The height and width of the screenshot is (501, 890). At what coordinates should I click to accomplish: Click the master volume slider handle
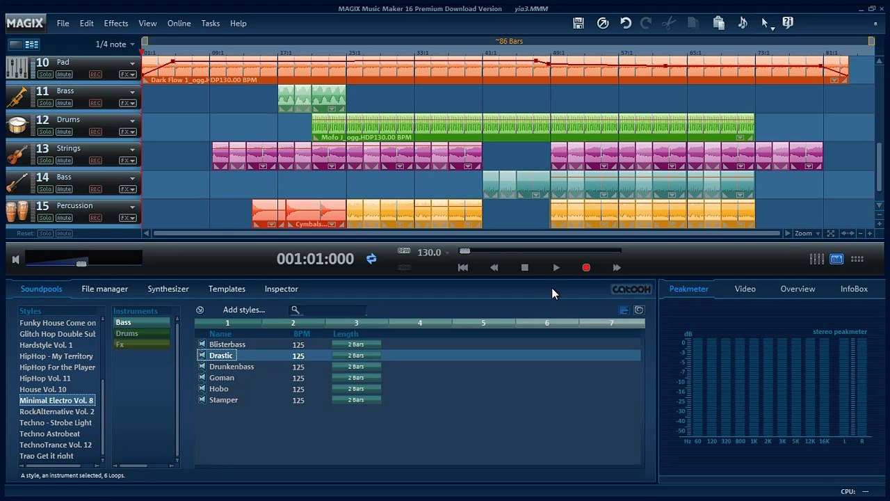coord(81,263)
